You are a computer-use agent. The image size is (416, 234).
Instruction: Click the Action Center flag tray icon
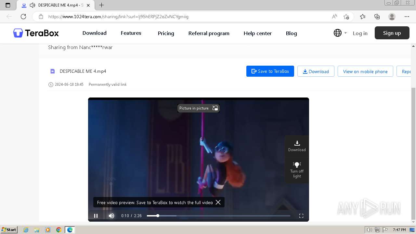tap(385, 230)
